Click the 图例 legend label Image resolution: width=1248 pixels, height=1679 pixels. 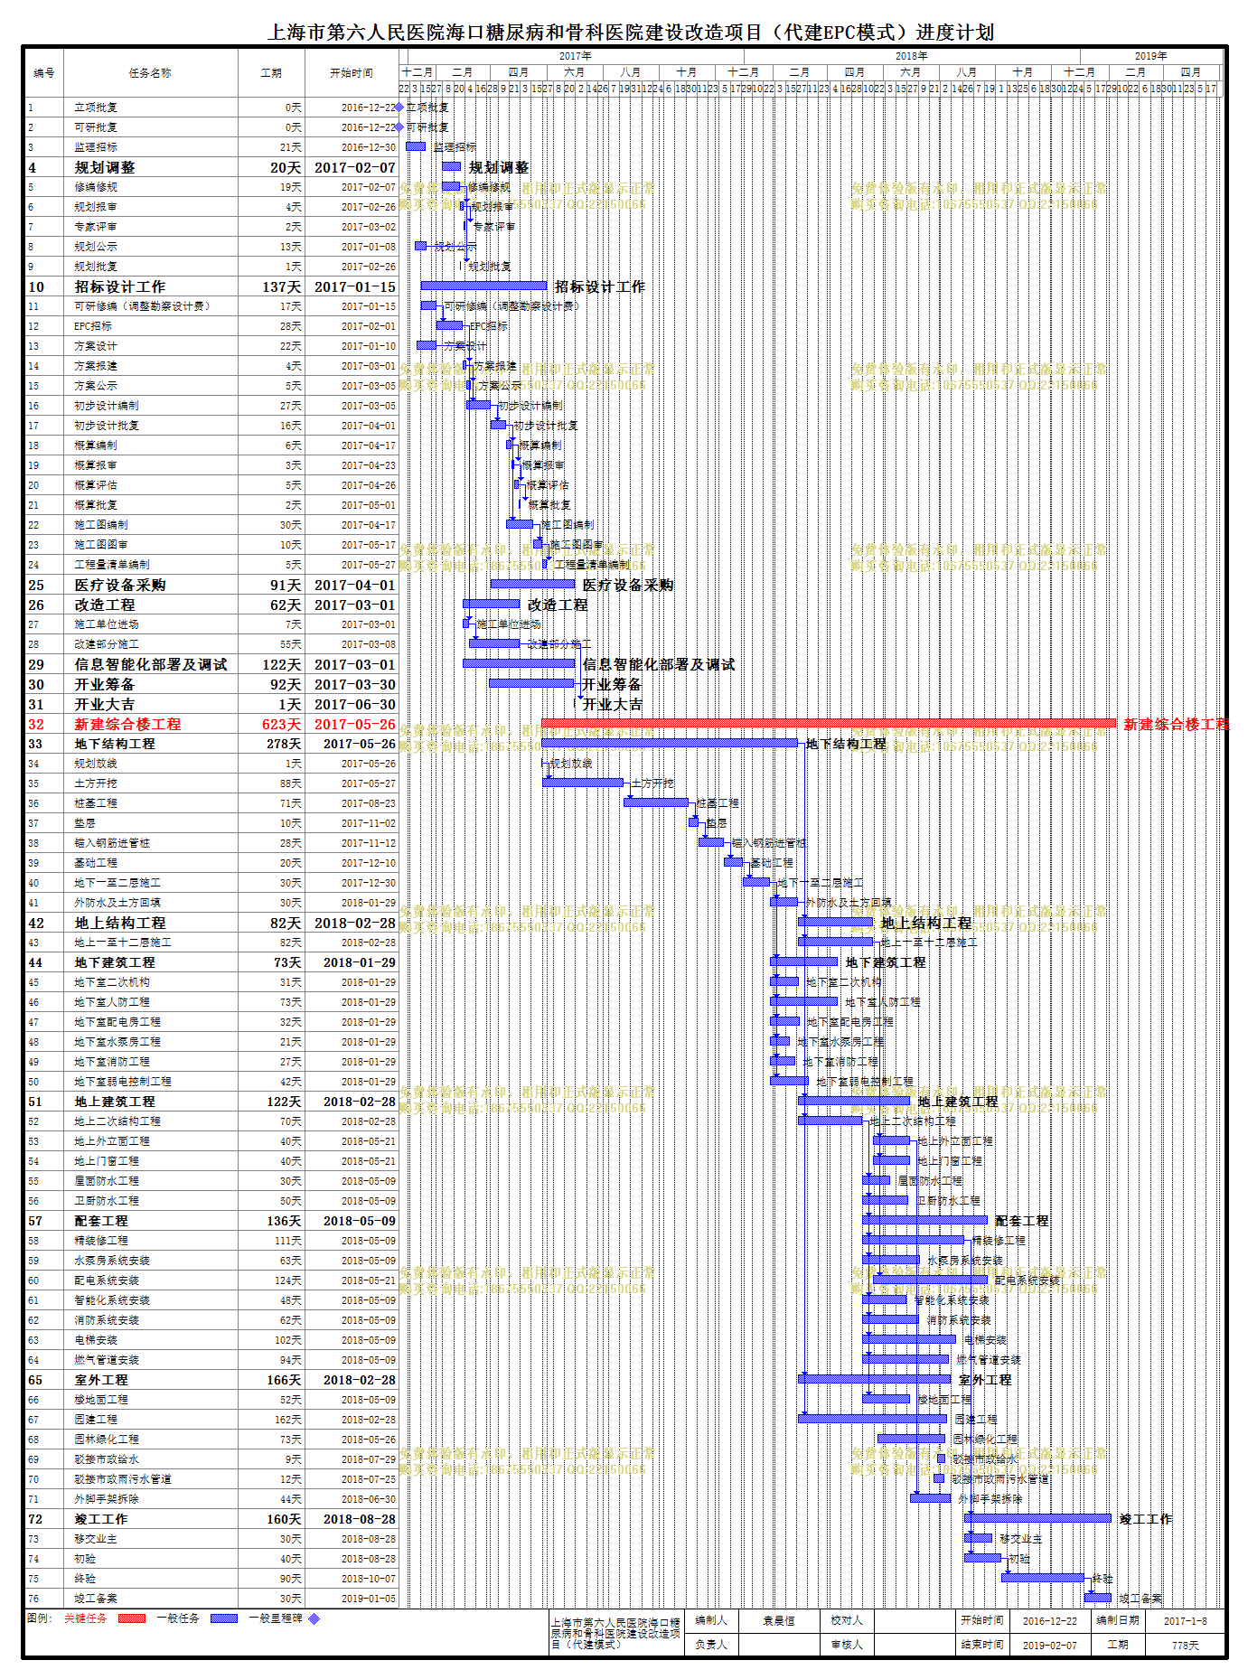(39, 1618)
